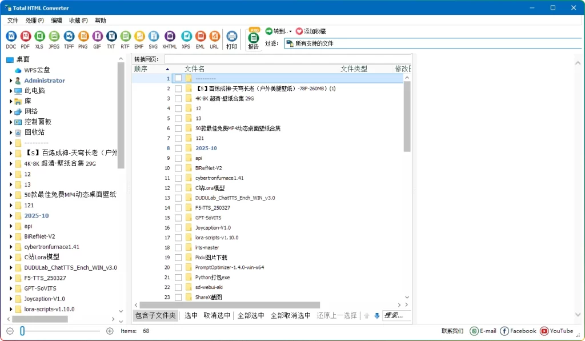Screen dimensions: 585x341
Task: Toggle the 包含子文件夹 button
Action: pos(155,315)
